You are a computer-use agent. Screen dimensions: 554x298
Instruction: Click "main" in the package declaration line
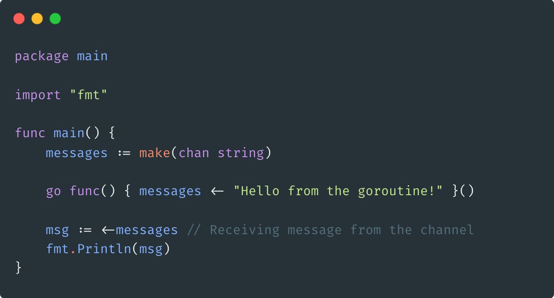pyautogui.click(x=92, y=56)
